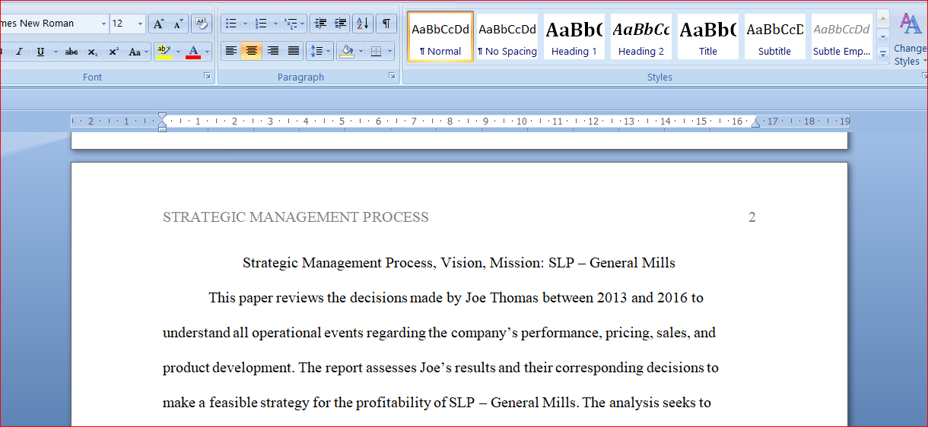The height and width of the screenshot is (427, 928).
Task: Decrease paragraph indent
Action: click(319, 24)
